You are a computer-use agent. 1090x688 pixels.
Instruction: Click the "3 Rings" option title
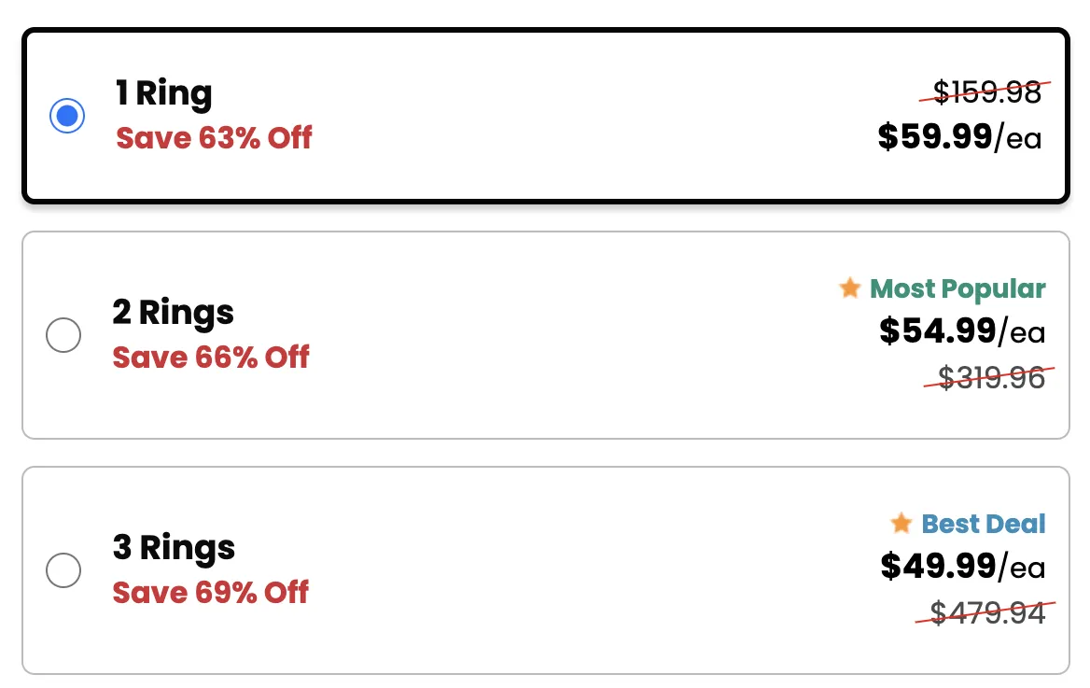tap(174, 548)
